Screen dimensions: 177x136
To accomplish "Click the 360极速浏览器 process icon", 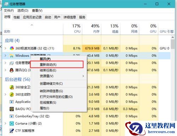I will (12, 48).
